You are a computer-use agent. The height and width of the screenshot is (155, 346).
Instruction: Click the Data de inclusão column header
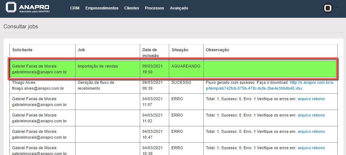point(150,52)
